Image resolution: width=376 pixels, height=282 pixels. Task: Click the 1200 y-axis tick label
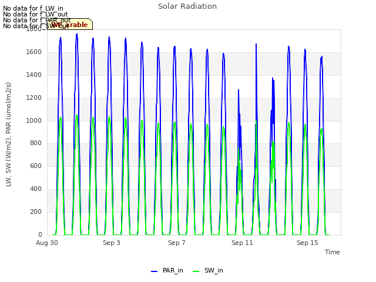(34, 98)
